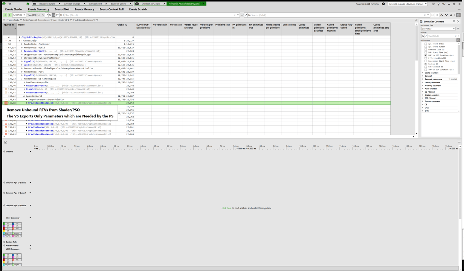Image resolution: width=464 pixels, height=271 pixels.
Task: Jump to next search result arrow
Action: (x=446, y=15)
